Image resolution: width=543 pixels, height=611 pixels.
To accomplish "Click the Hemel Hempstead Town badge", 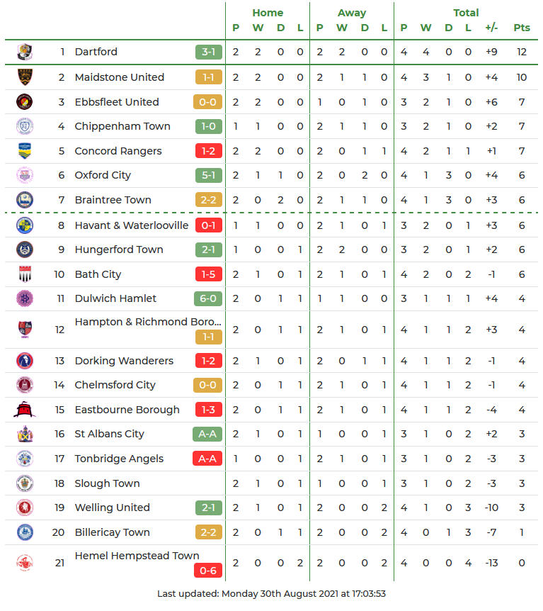I will pyautogui.click(x=24, y=563).
